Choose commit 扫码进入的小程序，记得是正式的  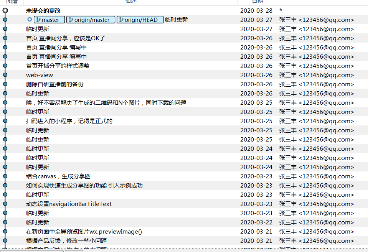(69, 121)
